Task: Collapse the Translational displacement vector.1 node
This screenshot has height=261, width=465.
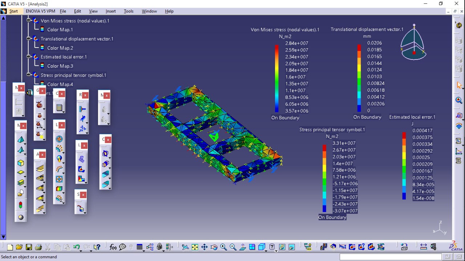Action: 29,38
